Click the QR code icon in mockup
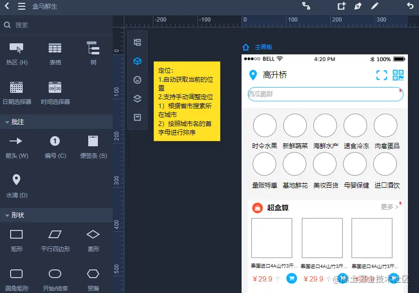 (x=398, y=75)
